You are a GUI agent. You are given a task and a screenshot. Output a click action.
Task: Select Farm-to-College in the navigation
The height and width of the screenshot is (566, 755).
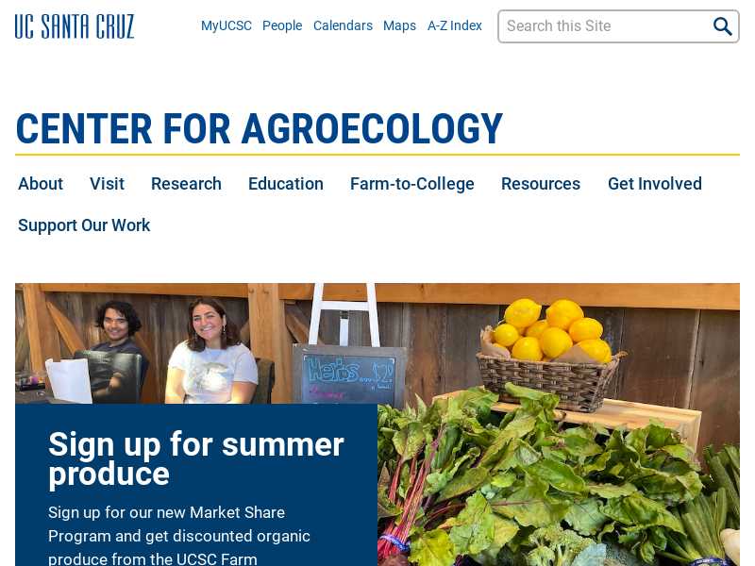(412, 184)
